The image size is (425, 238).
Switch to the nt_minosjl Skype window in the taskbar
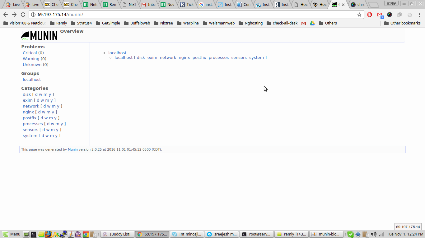pos(187,234)
